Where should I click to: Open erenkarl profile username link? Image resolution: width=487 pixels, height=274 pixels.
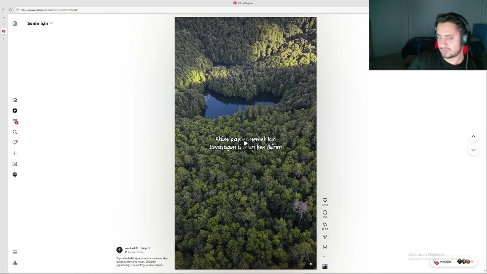tap(130, 248)
